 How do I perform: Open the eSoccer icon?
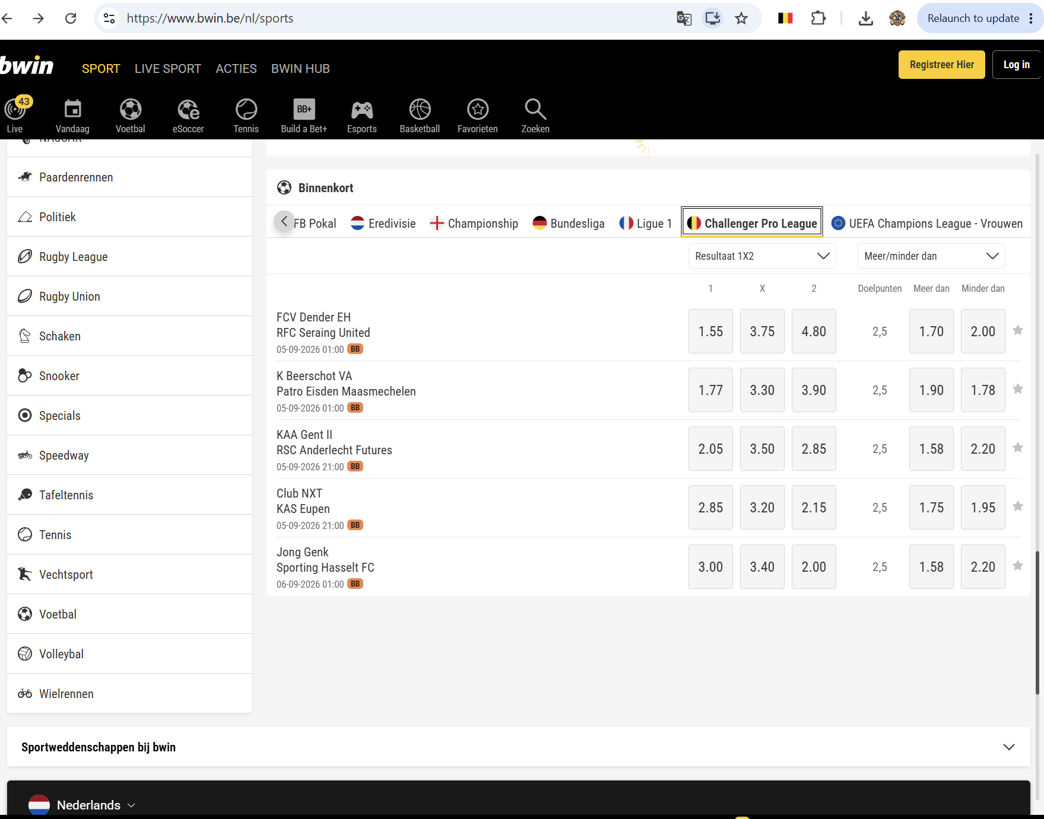tap(188, 115)
